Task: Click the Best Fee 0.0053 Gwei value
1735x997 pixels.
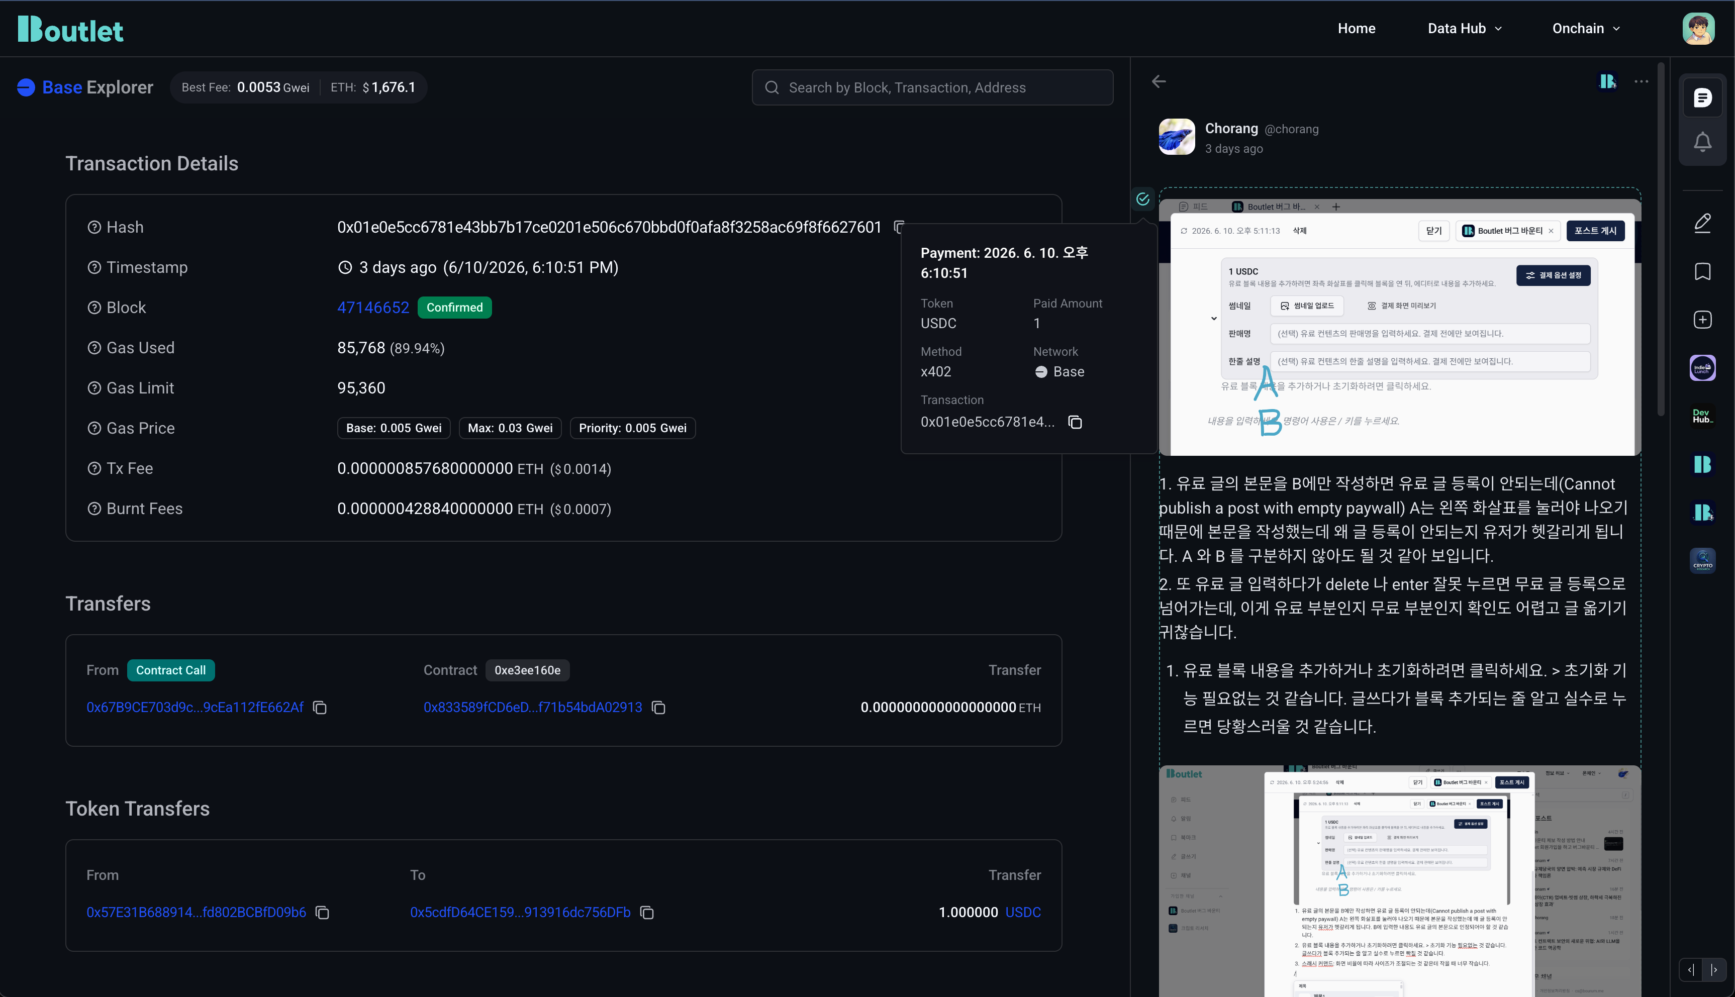Action: click(273, 87)
